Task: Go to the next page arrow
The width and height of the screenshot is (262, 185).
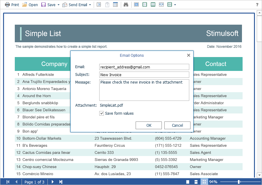Action: pyautogui.click(x=53, y=182)
